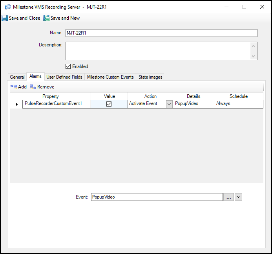Image resolution: width=272 pixels, height=254 pixels.
Task: Open the User Defined Fields tab
Action: coord(64,77)
